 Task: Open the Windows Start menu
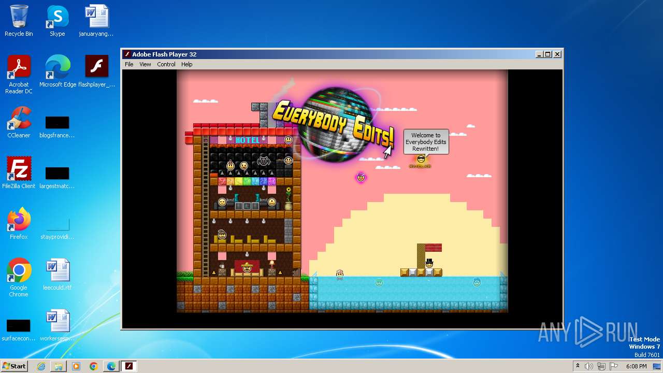14,366
